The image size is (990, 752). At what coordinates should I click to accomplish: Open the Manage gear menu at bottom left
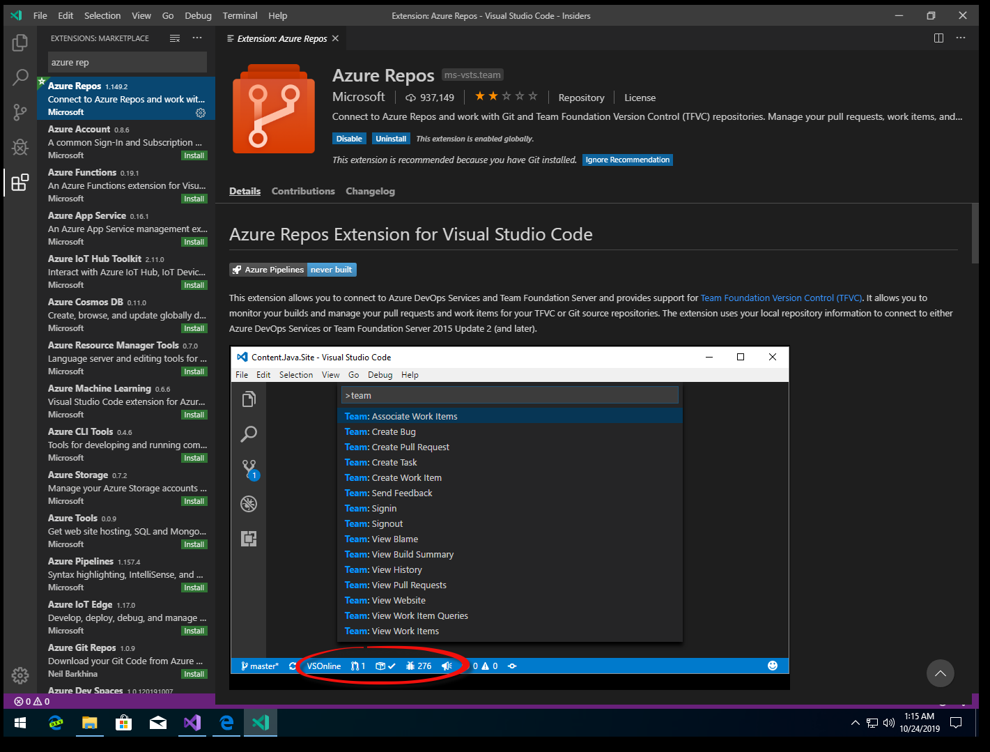click(x=20, y=675)
